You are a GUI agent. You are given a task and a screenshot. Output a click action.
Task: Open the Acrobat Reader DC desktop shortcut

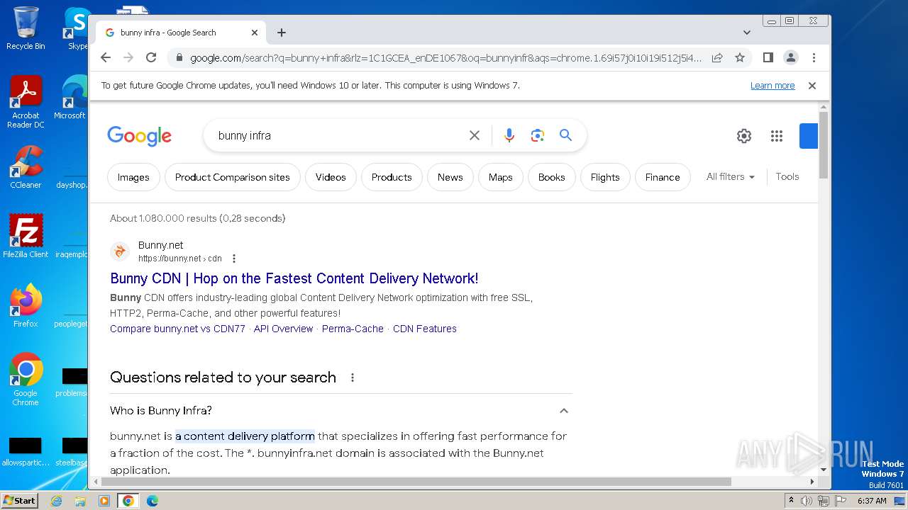click(26, 103)
